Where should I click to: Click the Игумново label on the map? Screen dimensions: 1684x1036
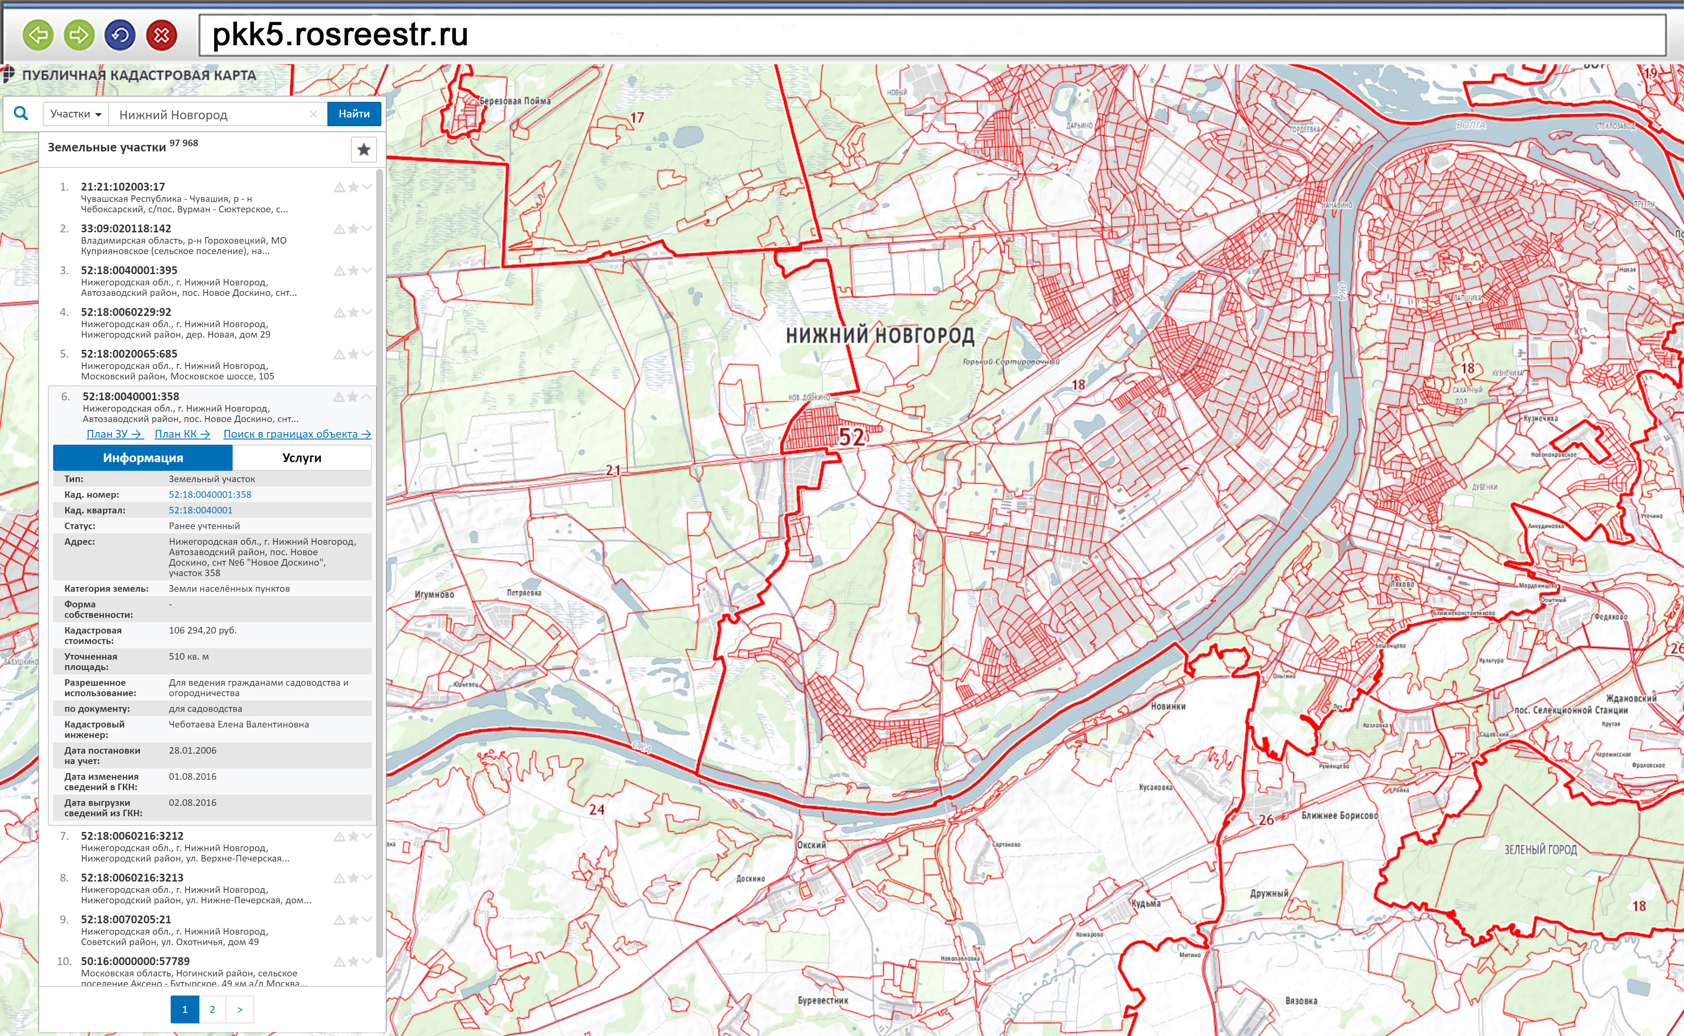(434, 595)
